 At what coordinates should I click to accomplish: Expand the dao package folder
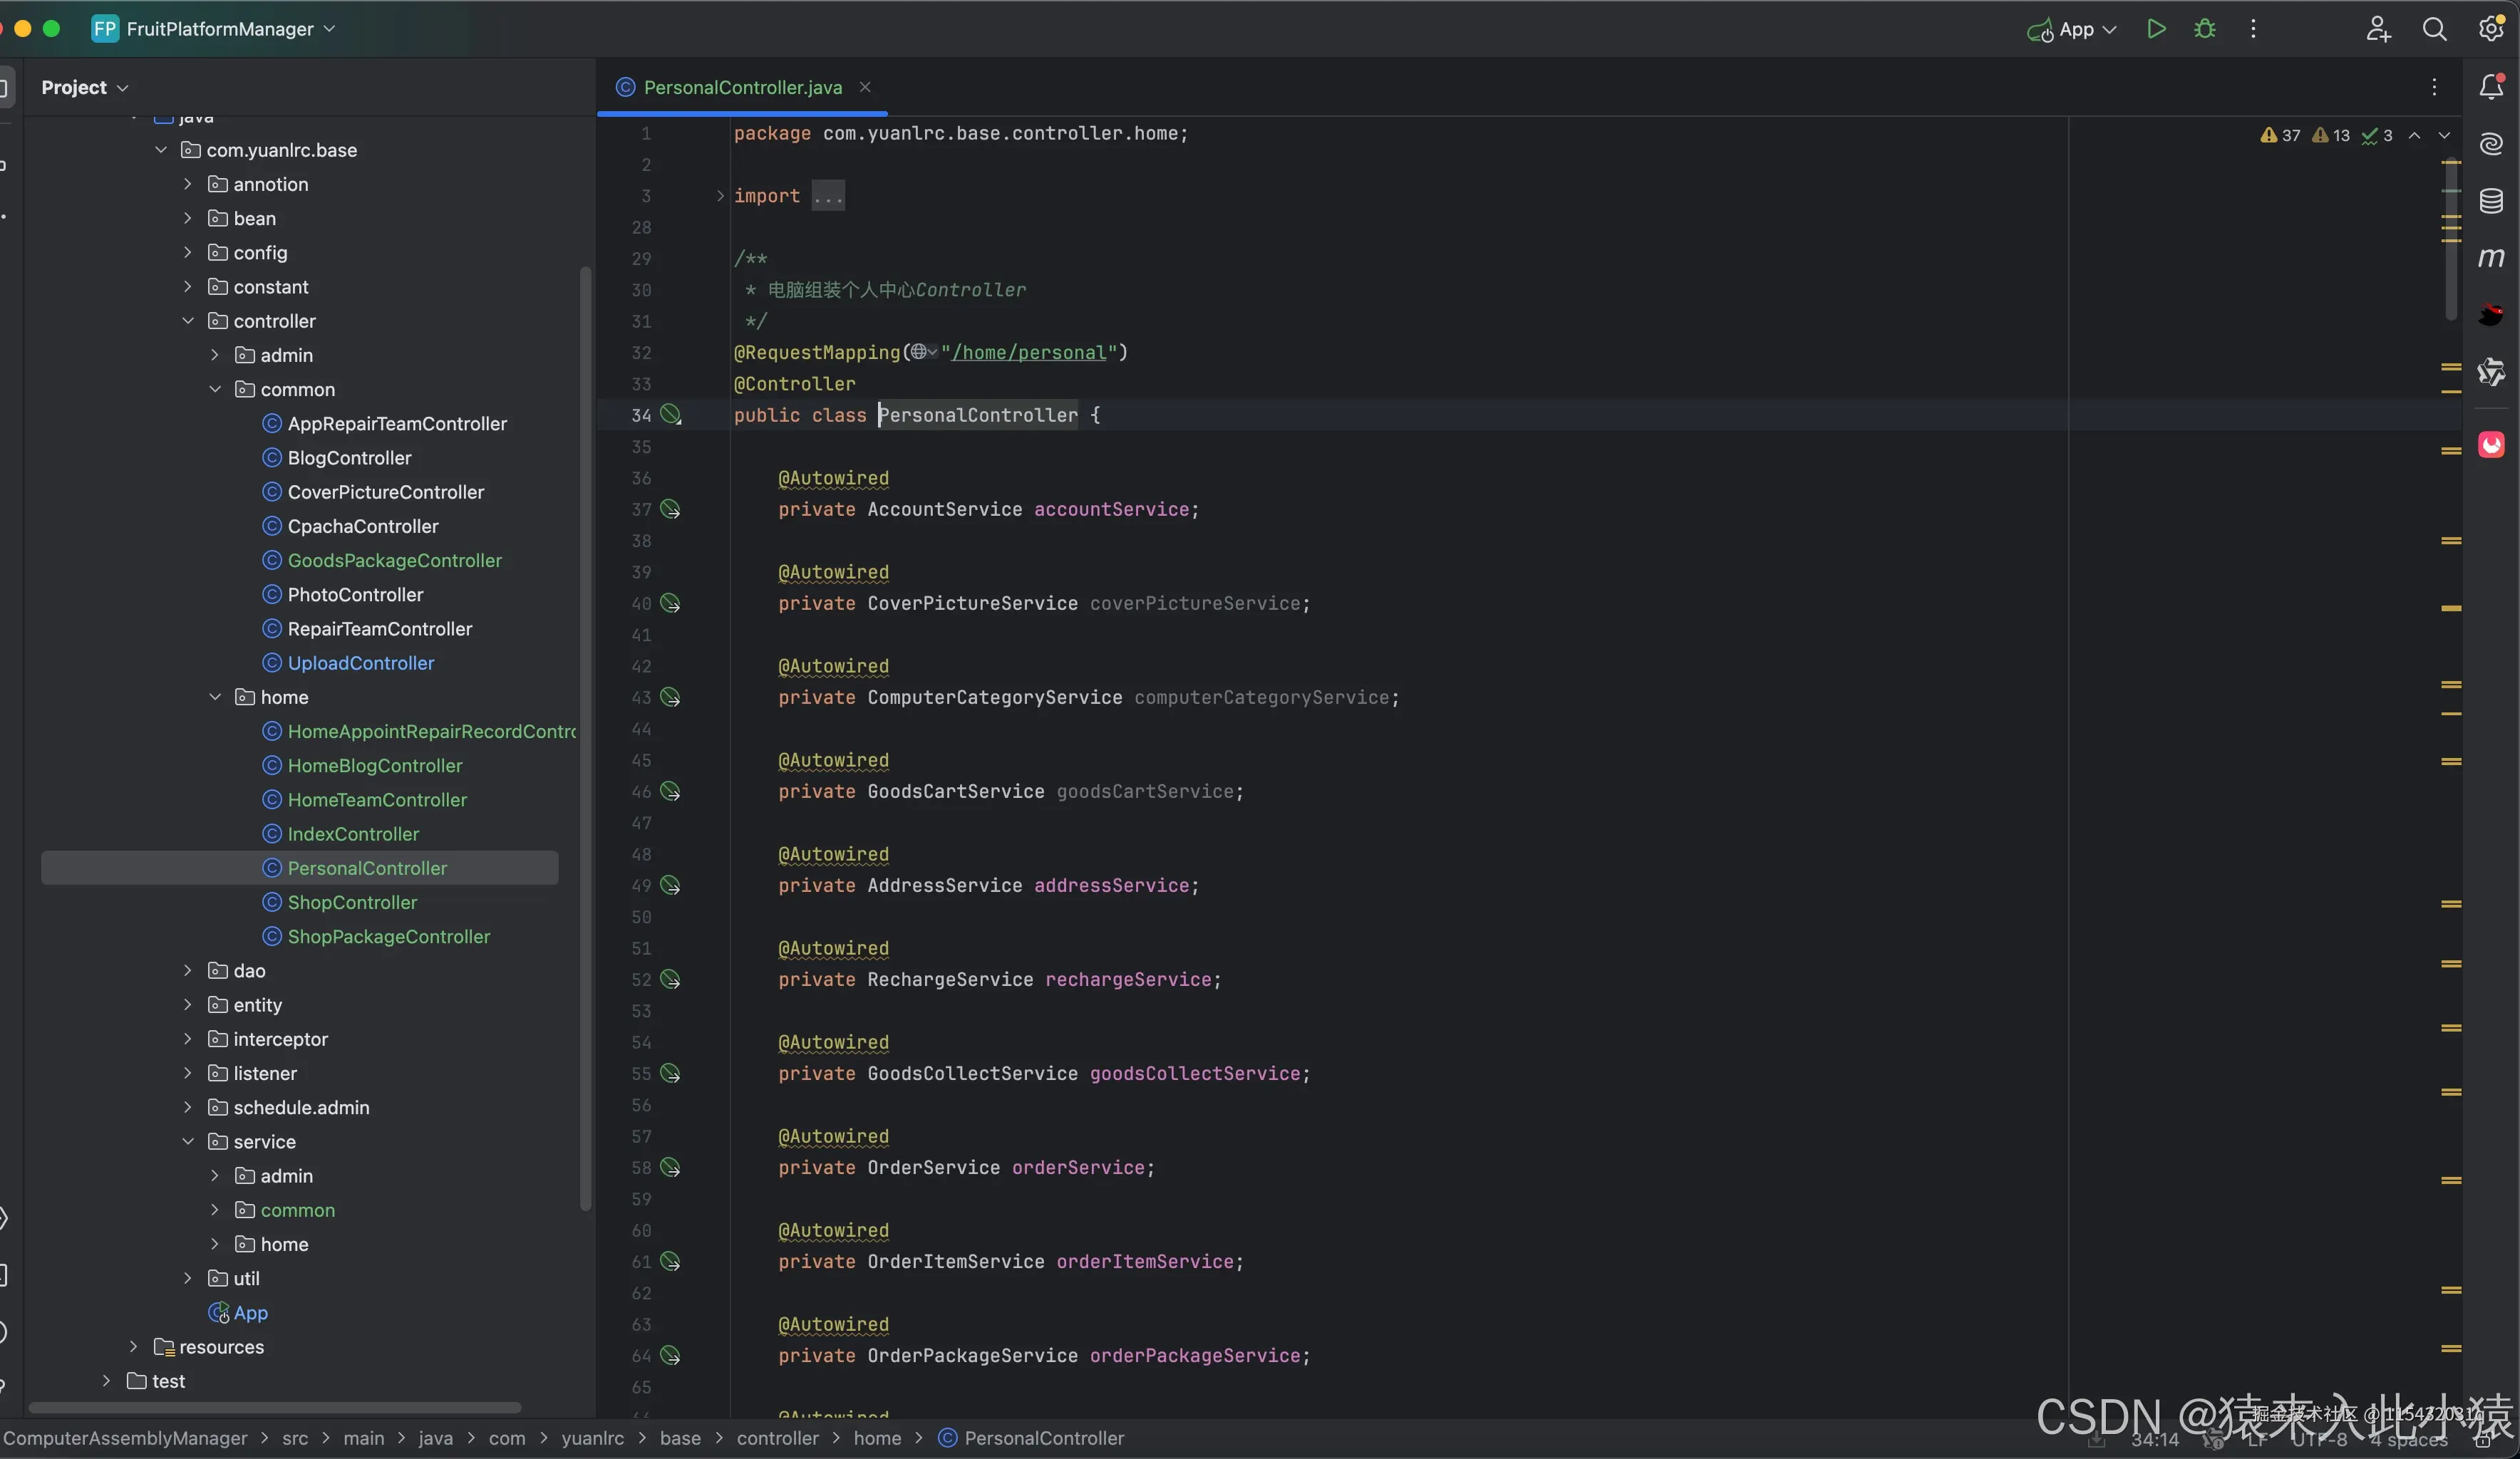(x=188, y=970)
